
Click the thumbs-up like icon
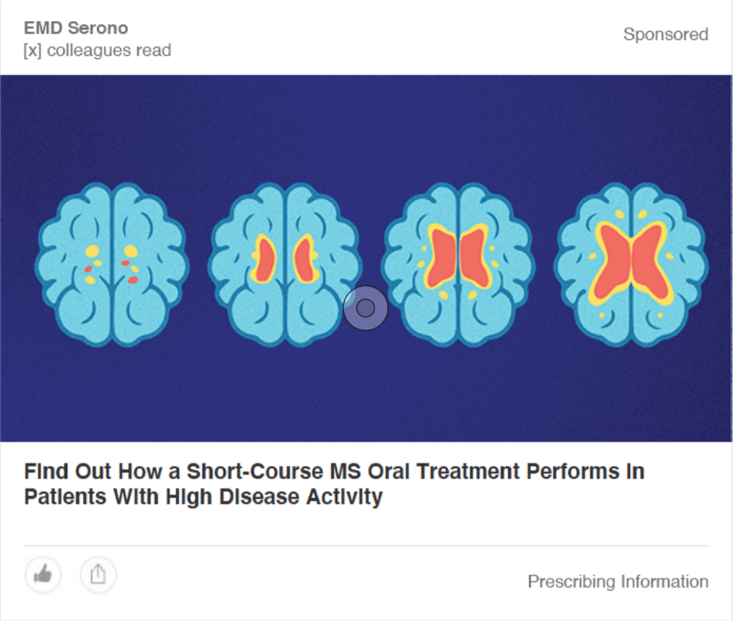(43, 575)
